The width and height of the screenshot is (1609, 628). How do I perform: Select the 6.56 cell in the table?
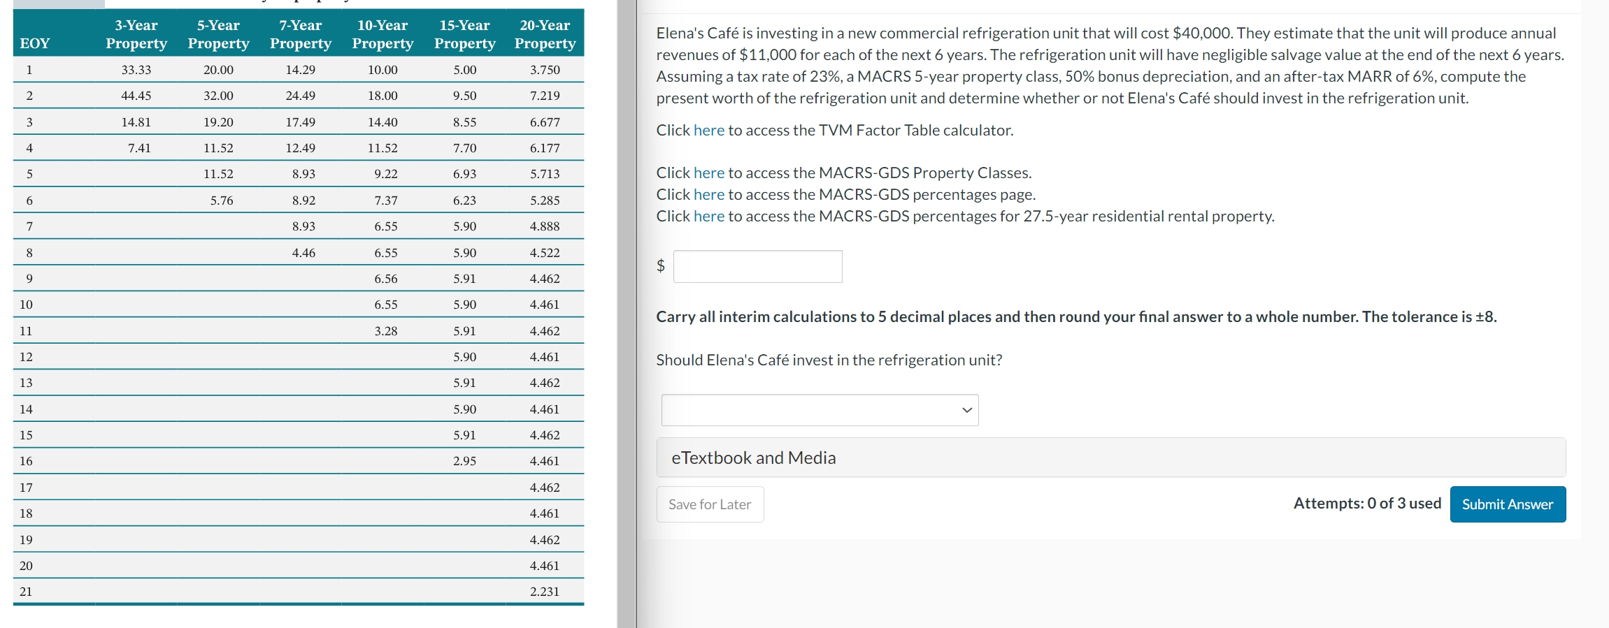point(386,279)
